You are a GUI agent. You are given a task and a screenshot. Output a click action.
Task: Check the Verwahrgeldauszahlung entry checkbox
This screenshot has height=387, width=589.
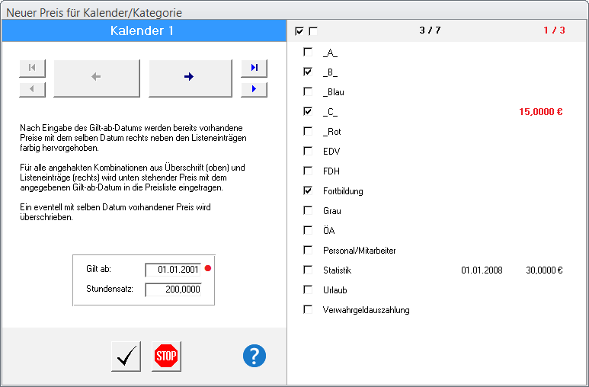pos(308,309)
